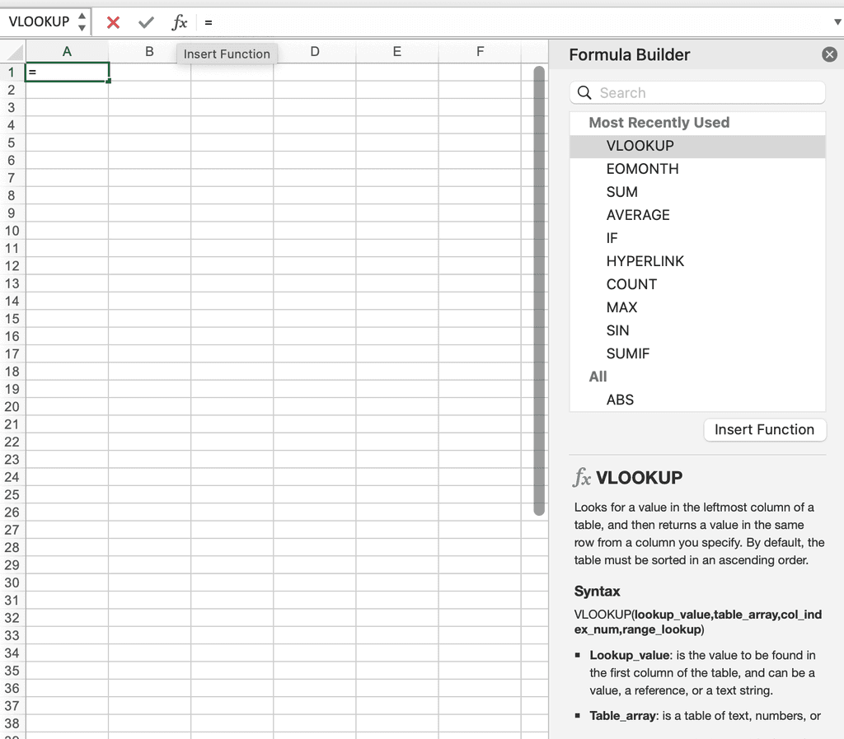Cancel formula entry with the red X
Screen dimensions: 844x739
(x=113, y=22)
